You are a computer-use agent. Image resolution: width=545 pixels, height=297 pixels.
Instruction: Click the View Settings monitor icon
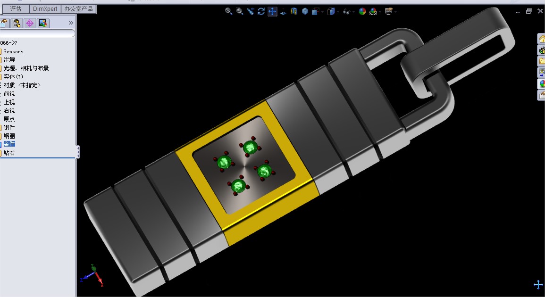tap(389, 11)
